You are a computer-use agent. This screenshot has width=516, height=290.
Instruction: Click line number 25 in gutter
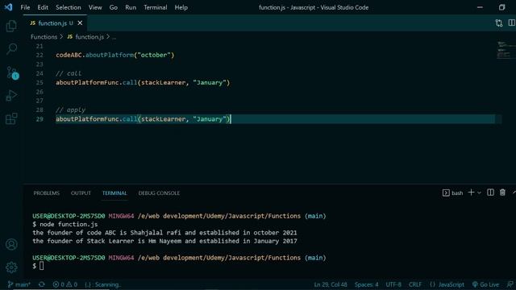[x=40, y=82]
